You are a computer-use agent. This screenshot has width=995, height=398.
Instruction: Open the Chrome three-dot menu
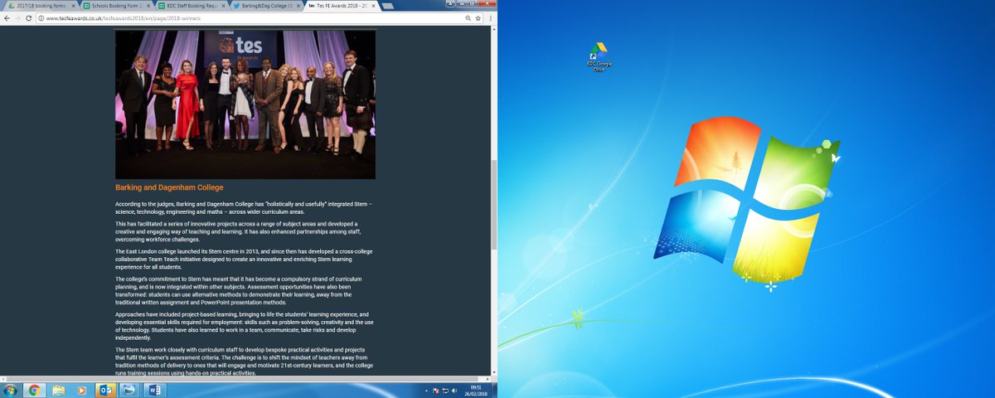(x=491, y=17)
